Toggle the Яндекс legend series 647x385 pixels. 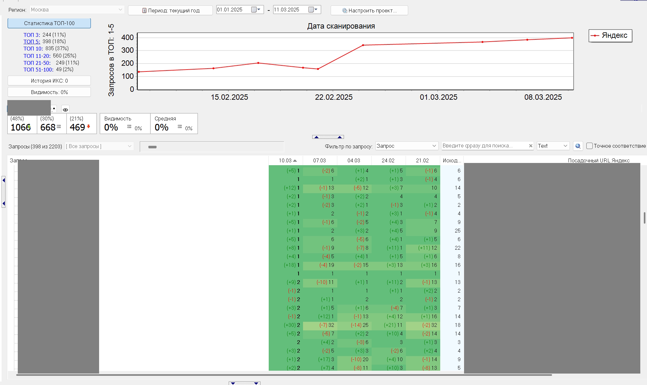pos(610,35)
